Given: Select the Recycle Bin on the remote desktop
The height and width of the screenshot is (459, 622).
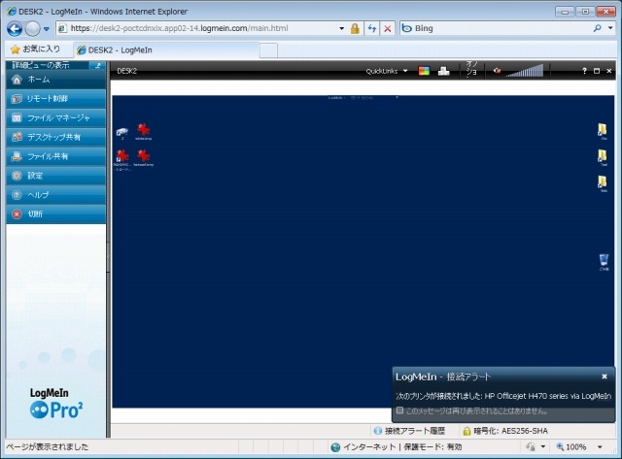Looking at the screenshot, I should tap(604, 262).
